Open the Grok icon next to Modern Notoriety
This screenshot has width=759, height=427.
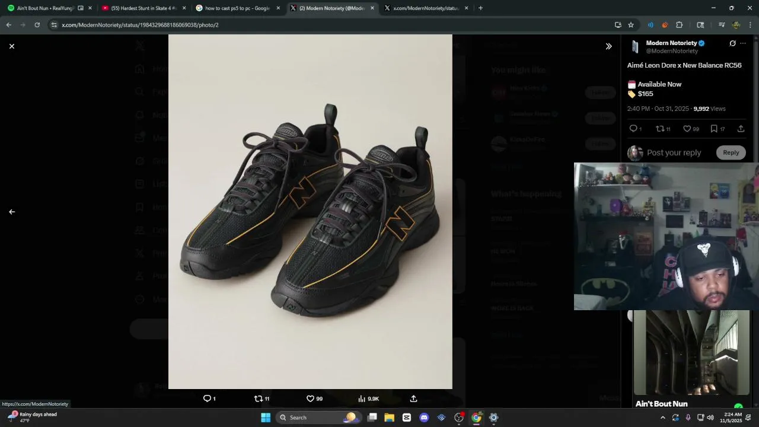point(732,43)
